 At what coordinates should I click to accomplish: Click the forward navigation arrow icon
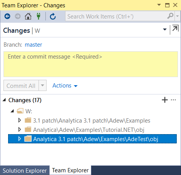pos(18,16)
